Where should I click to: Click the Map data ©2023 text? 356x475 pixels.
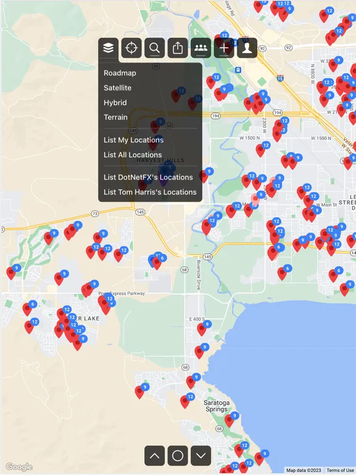pyautogui.click(x=303, y=470)
